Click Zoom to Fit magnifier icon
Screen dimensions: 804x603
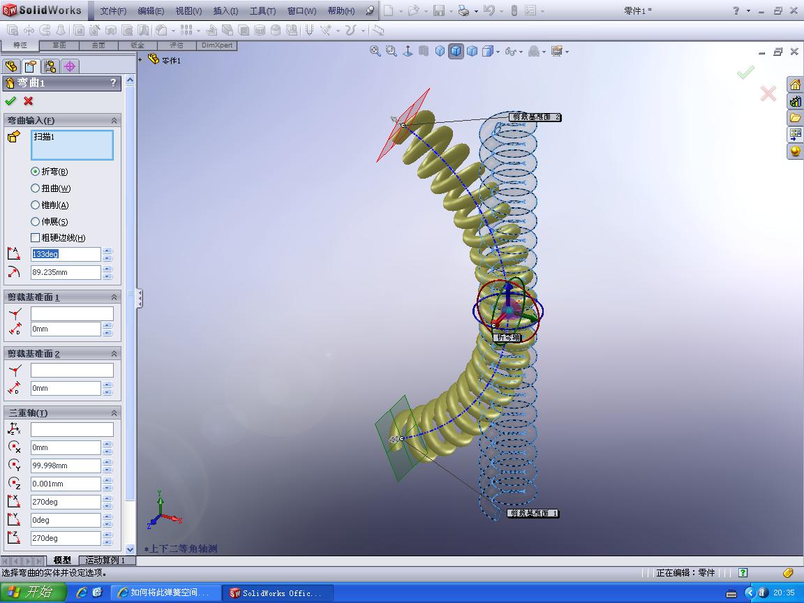click(375, 51)
